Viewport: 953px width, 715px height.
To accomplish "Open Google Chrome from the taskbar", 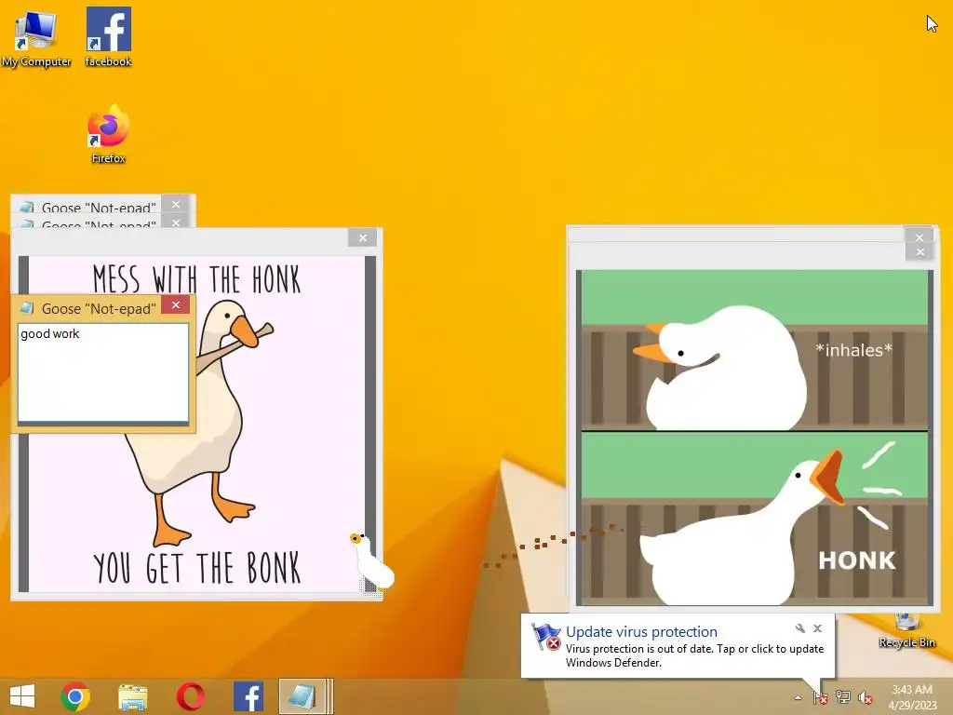I will click(x=75, y=696).
